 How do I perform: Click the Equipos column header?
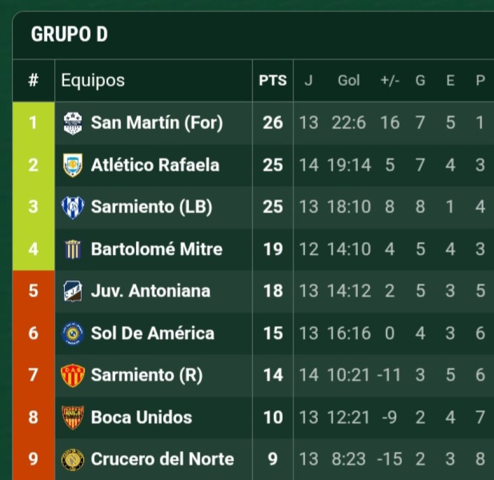coord(93,81)
